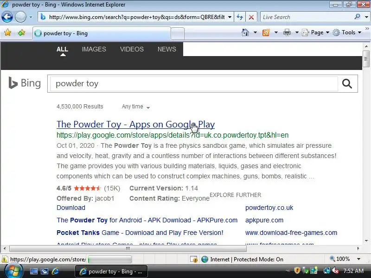Open 'The Powder Toy - Apps on Google Play'

135,124
